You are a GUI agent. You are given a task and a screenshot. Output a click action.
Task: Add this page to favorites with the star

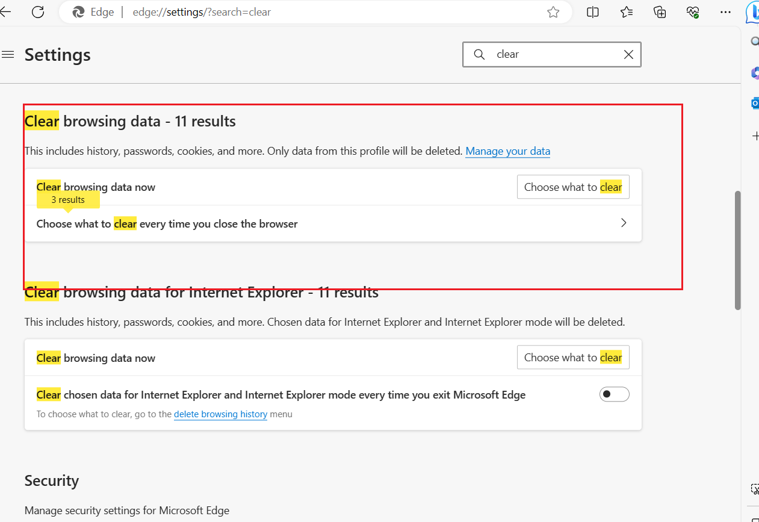pos(553,12)
